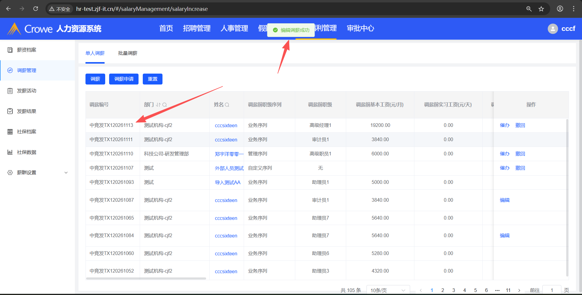Open the 10条/页 page size dropdown
Image resolution: width=582 pixels, height=295 pixels.
click(388, 290)
